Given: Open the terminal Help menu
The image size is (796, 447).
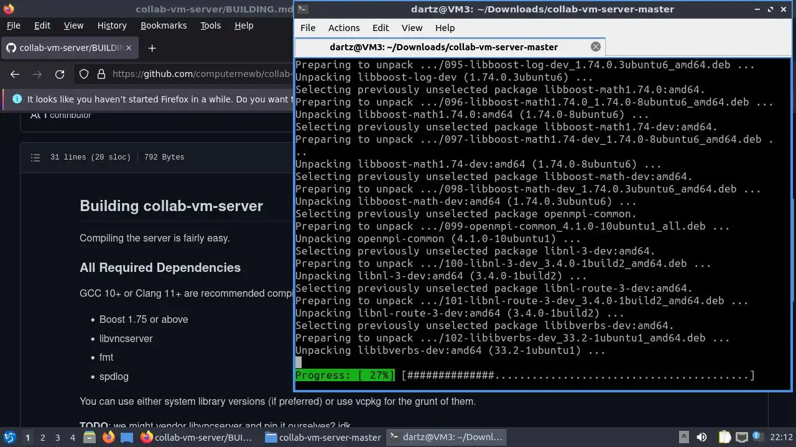Looking at the screenshot, I should tap(445, 28).
